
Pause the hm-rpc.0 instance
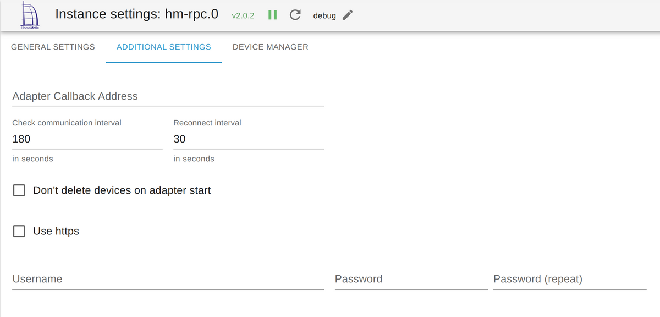click(x=272, y=15)
